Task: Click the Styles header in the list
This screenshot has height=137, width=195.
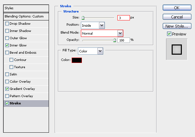Action: click(x=26, y=8)
